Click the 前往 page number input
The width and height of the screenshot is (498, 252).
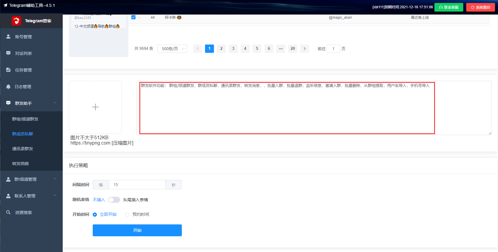coord(333,49)
